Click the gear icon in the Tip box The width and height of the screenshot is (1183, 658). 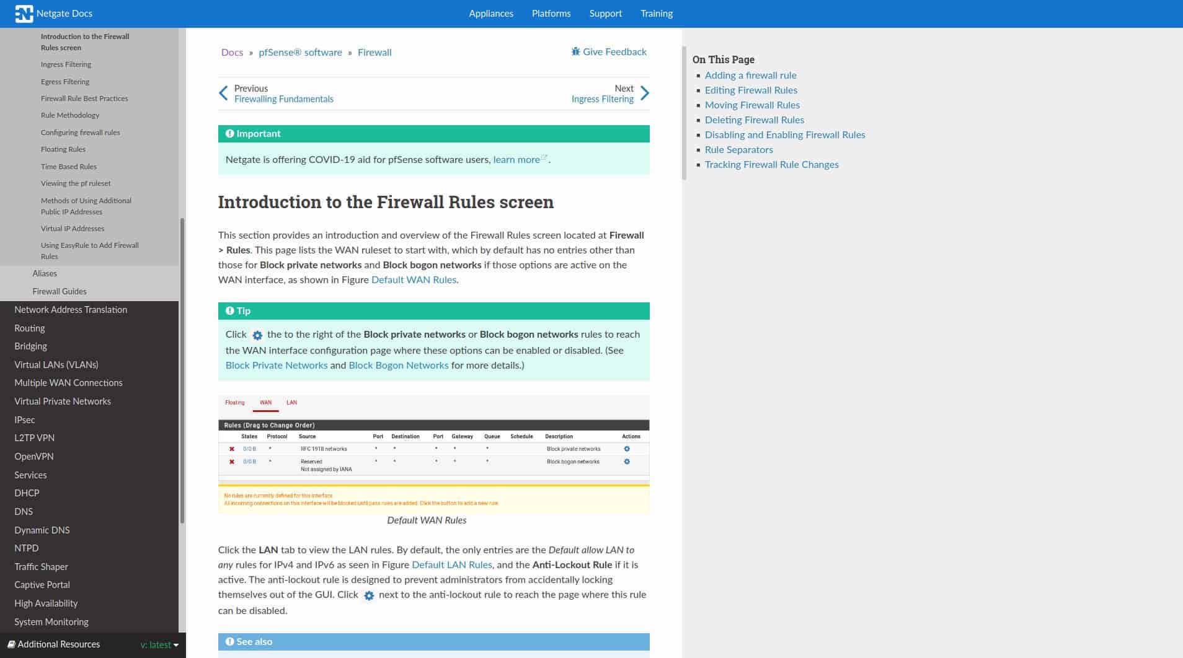tap(257, 335)
